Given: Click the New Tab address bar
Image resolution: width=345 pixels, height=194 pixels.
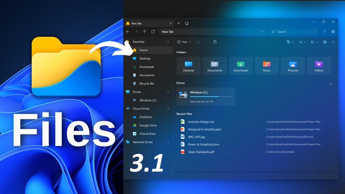Looking at the screenshot, I should pyautogui.click(x=212, y=32).
